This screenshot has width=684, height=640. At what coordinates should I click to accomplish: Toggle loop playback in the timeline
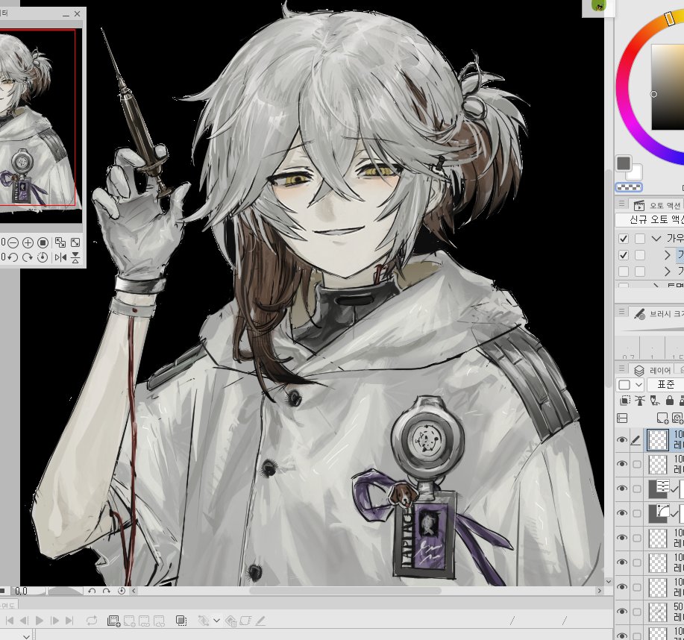click(92, 621)
